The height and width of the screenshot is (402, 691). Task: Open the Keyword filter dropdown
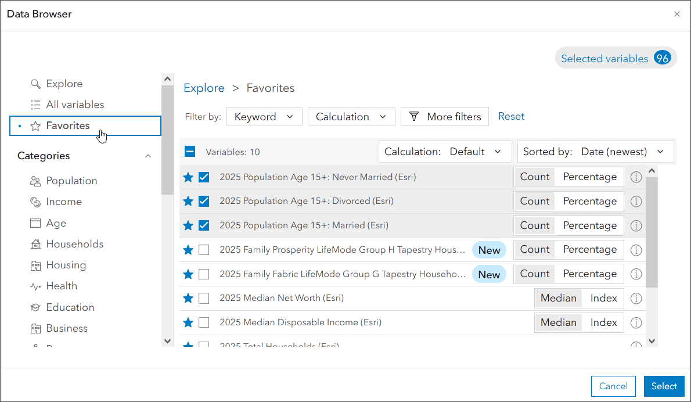tap(264, 117)
